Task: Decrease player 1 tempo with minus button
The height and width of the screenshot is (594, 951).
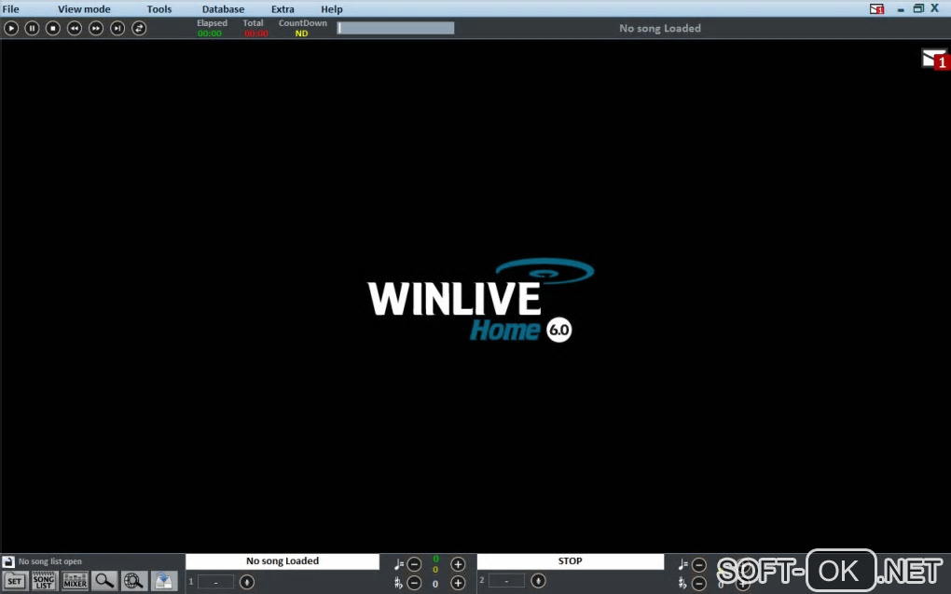Action: coord(414,564)
